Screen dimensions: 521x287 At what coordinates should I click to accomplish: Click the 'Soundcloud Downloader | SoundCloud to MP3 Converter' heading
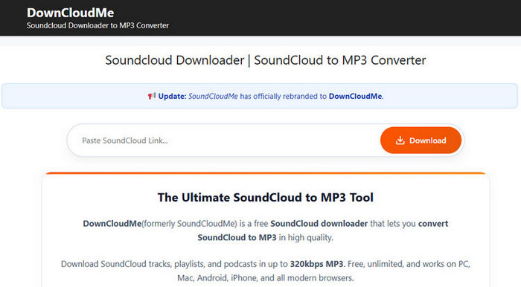266,60
